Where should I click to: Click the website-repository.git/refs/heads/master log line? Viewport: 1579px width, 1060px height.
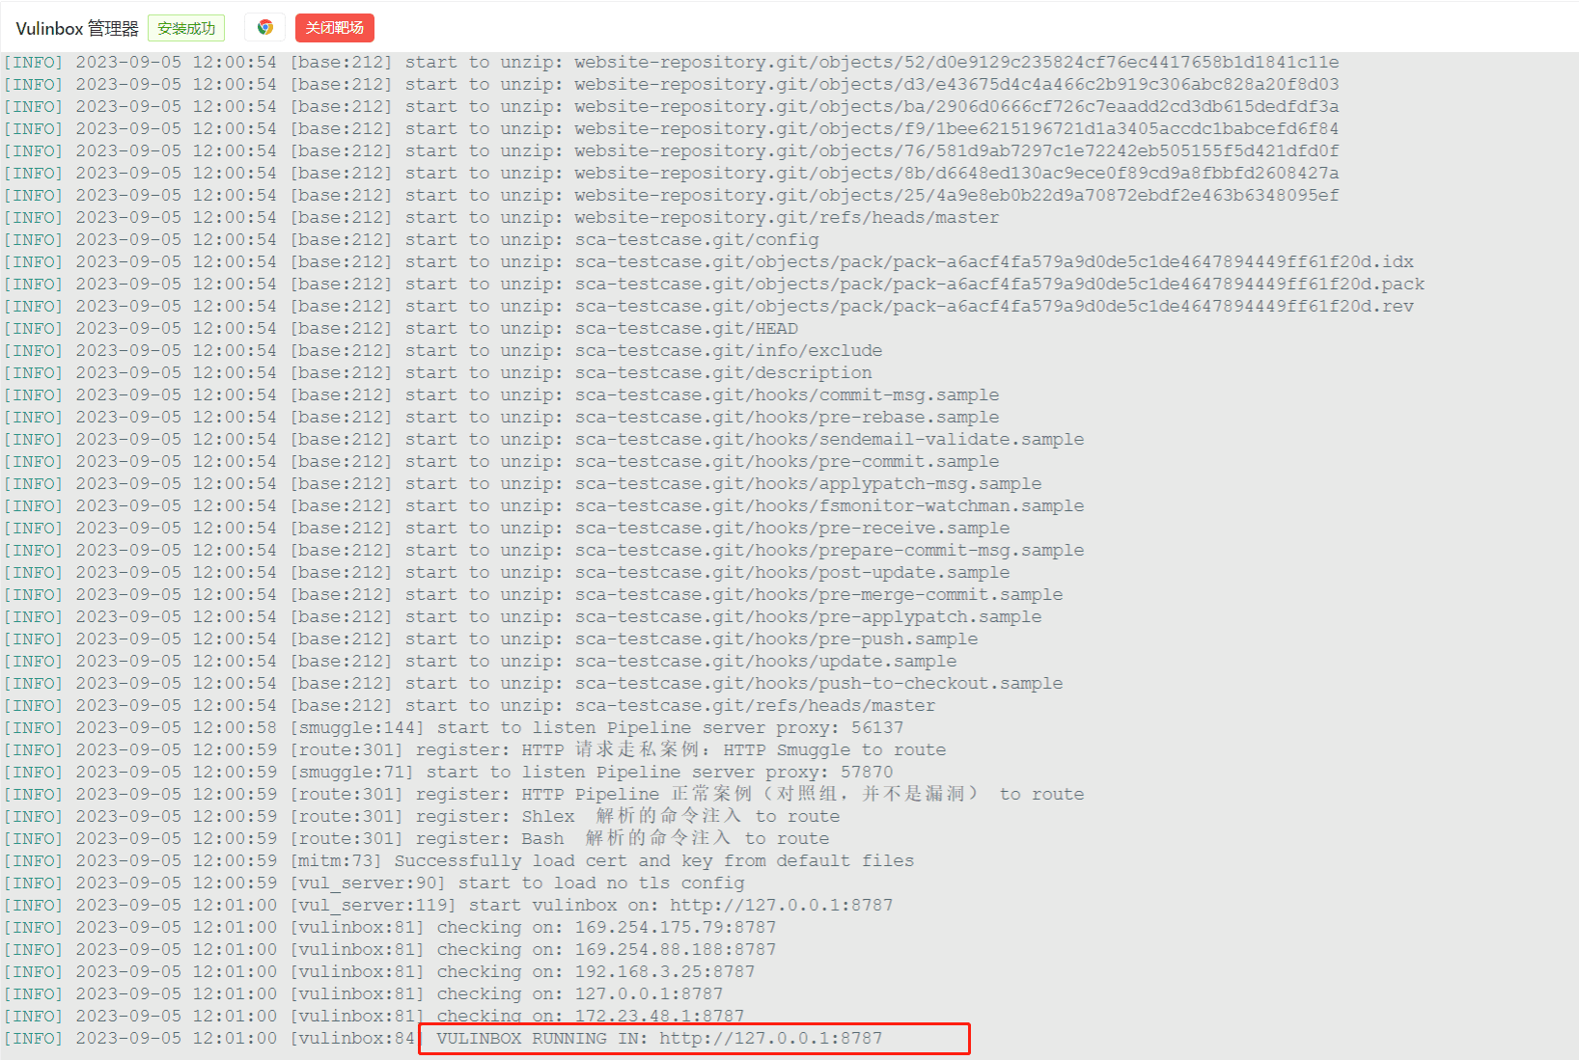787,218
